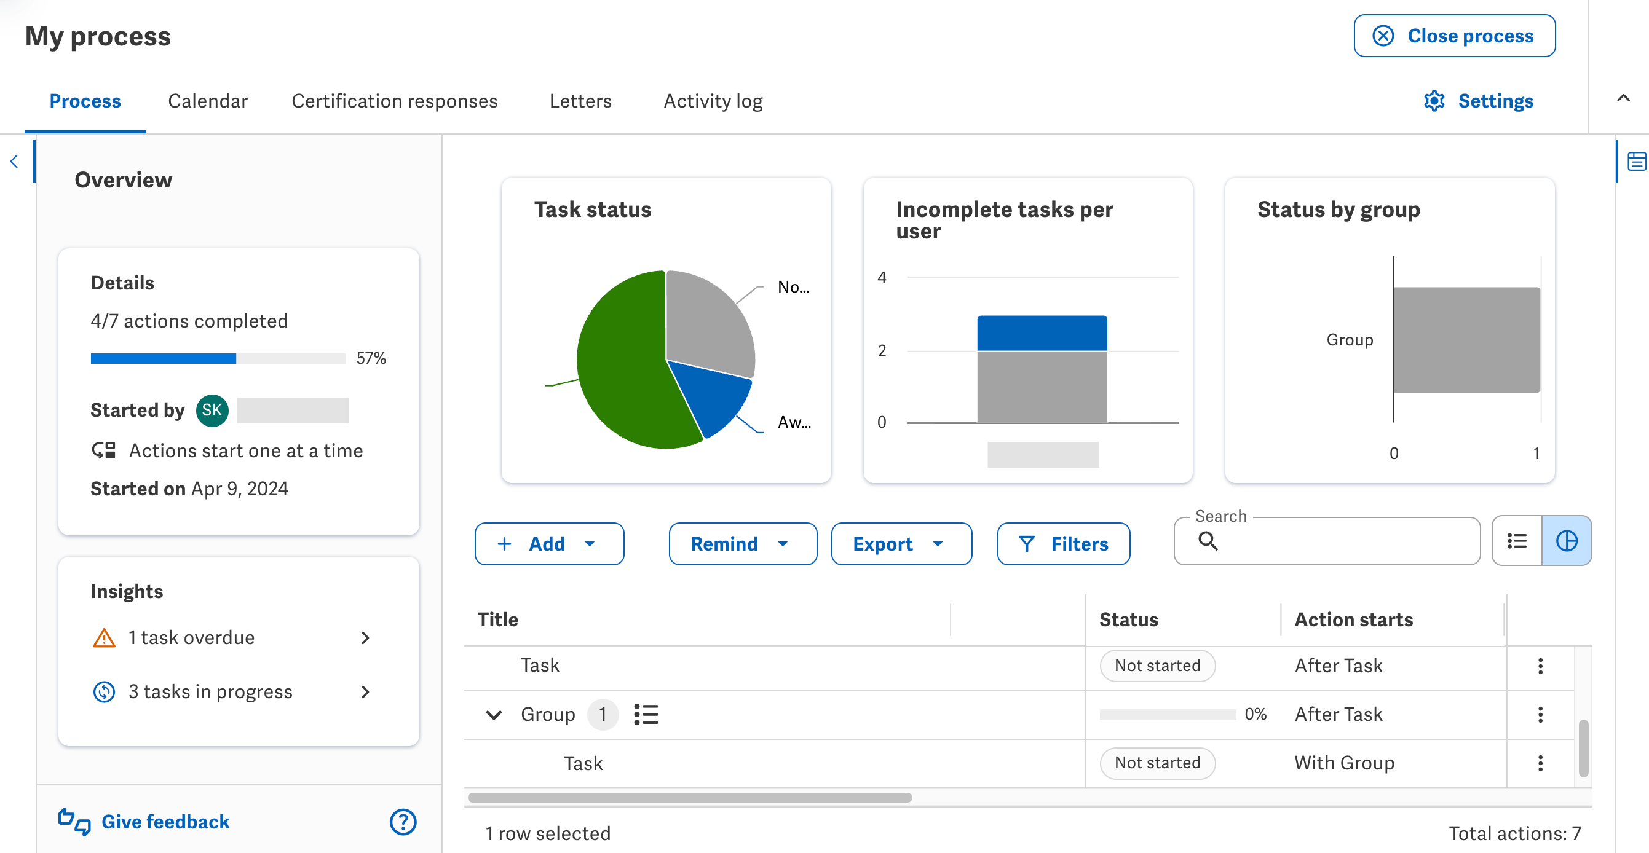Click the Actions start one at a time icon
This screenshot has height=853, width=1649.
click(103, 450)
